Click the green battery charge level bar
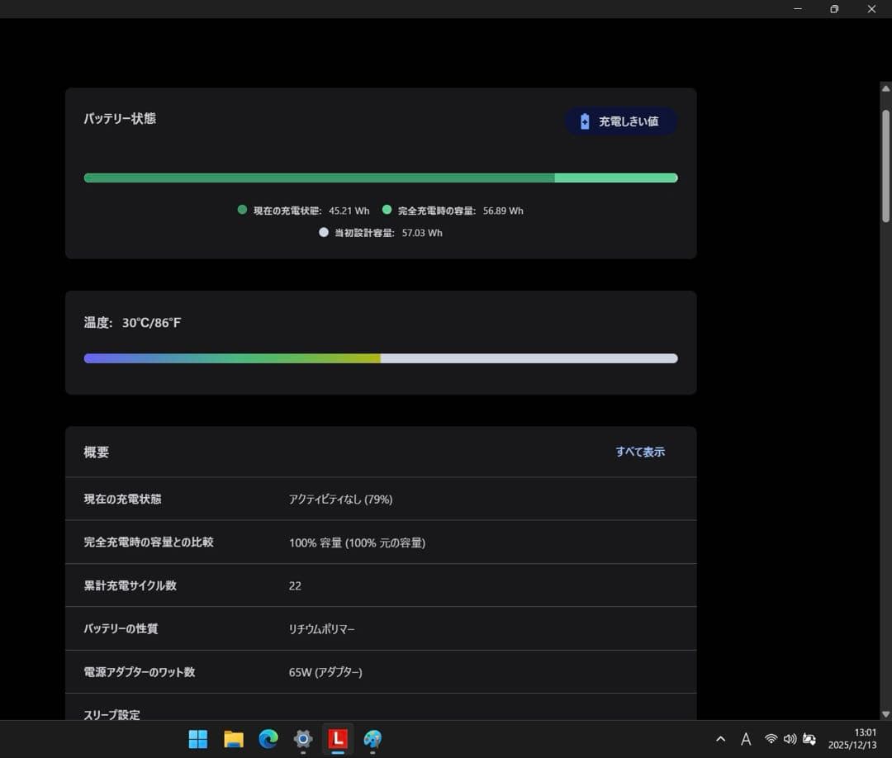Image resolution: width=892 pixels, height=758 pixels. (x=330, y=177)
